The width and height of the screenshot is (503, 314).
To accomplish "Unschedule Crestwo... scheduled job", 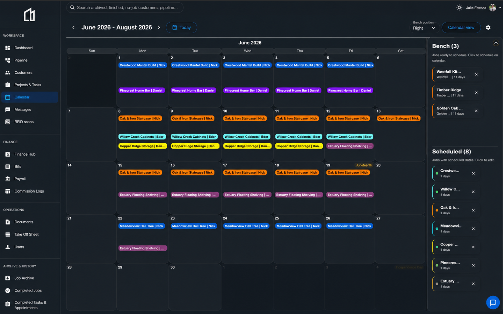I will 473,173.
